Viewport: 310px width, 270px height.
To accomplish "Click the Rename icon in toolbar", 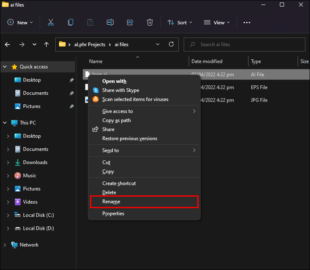I will tap(110, 23).
